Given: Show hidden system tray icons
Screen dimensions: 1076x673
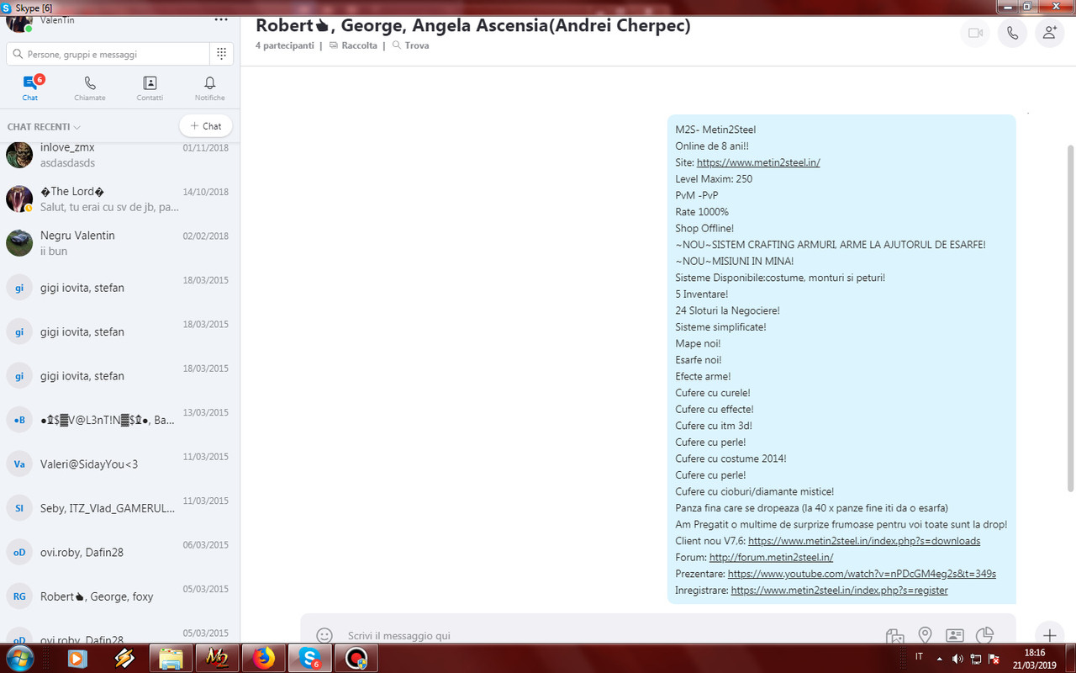Looking at the screenshot, I should click(939, 658).
